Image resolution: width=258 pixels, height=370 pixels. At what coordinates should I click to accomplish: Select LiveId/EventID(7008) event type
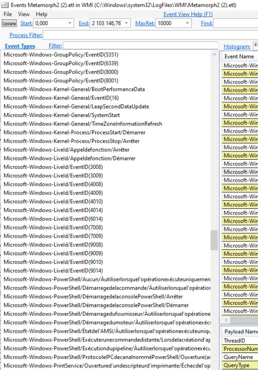pos(53,228)
